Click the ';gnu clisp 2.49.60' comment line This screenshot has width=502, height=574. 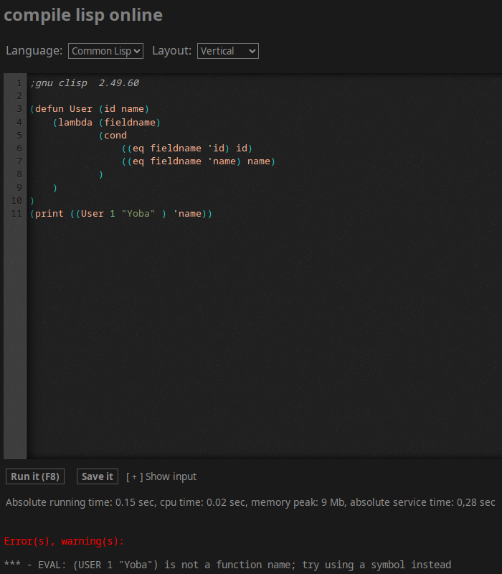pos(85,83)
